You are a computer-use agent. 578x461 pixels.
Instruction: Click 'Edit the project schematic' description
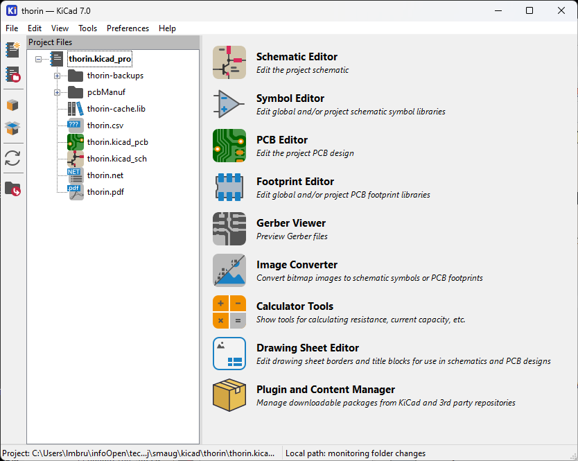(x=302, y=70)
